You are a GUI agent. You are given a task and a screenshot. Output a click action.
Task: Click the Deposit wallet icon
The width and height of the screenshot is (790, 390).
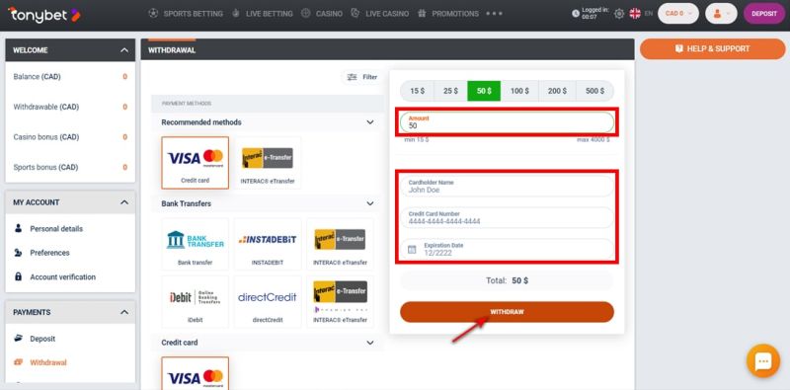18,338
